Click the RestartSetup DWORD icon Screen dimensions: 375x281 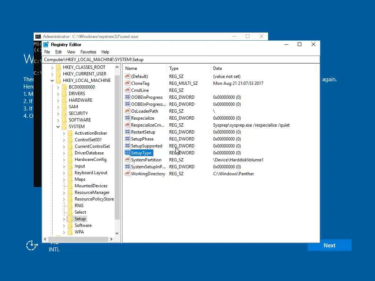point(127,132)
